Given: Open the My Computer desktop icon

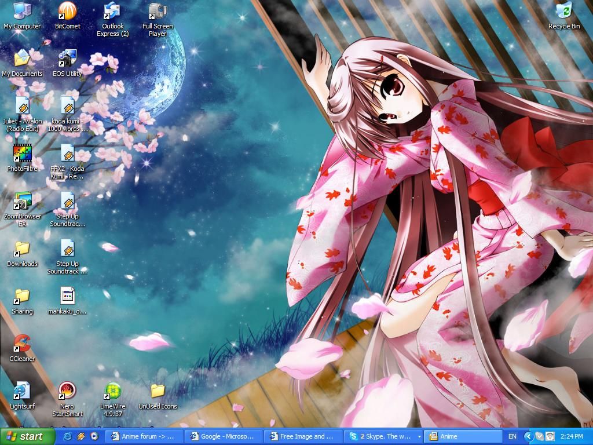Looking at the screenshot, I should pyautogui.click(x=22, y=16).
